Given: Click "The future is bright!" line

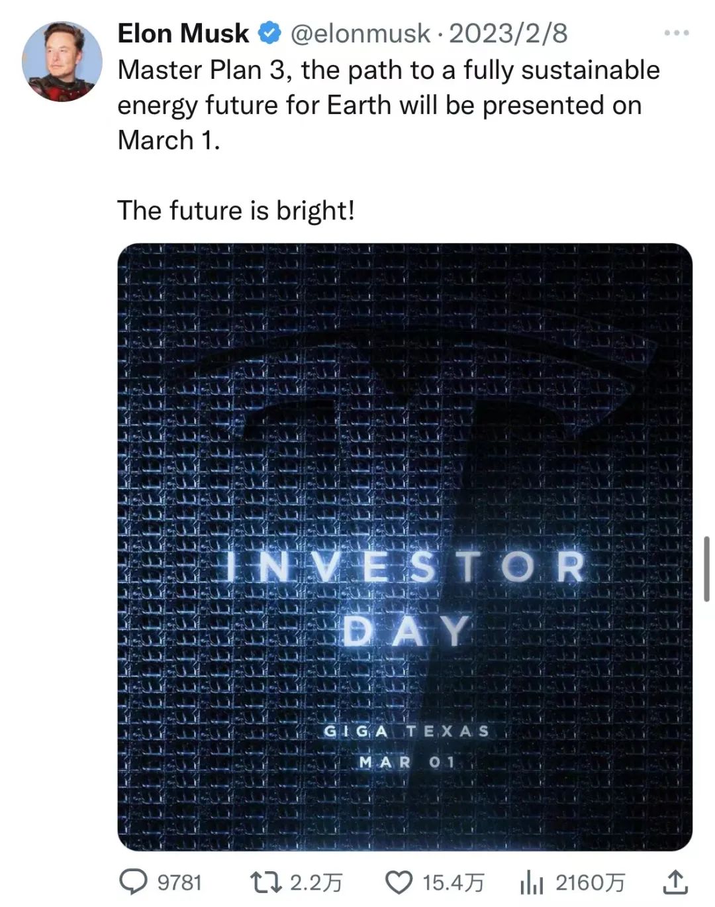Looking at the screenshot, I should click(236, 211).
